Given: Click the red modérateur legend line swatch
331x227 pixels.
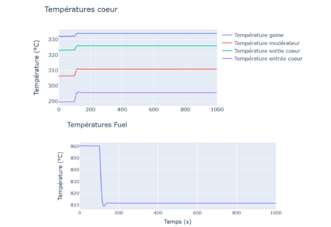Looking at the screenshot, I should click(x=227, y=43).
